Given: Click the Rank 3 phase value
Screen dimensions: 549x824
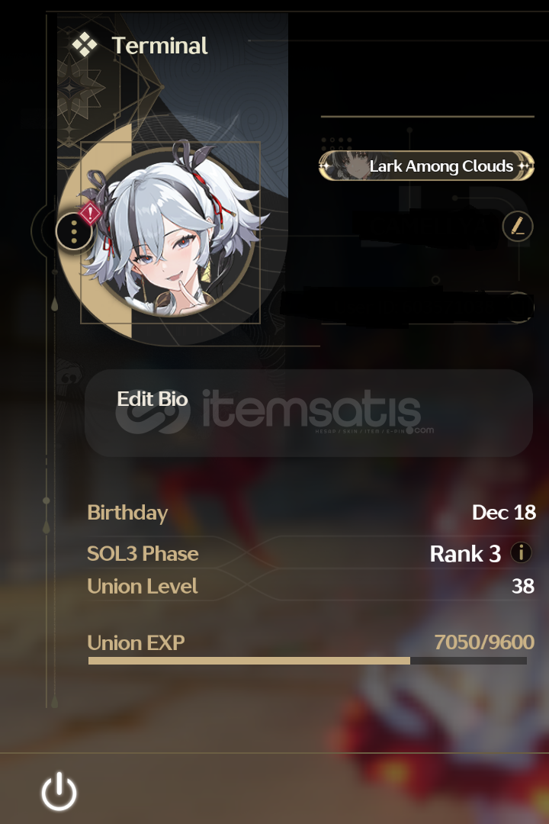Looking at the screenshot, I should click(x=465, y=553).
